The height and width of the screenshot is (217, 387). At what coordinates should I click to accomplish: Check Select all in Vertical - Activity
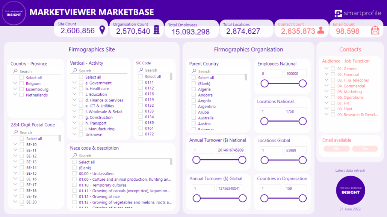81,77
